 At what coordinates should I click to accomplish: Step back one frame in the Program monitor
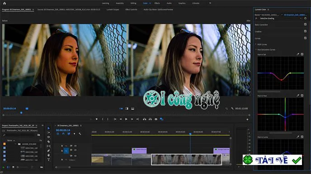pos(121,119)
